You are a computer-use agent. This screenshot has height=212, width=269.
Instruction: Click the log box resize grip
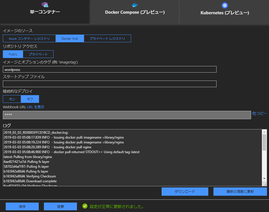point(265,185)
